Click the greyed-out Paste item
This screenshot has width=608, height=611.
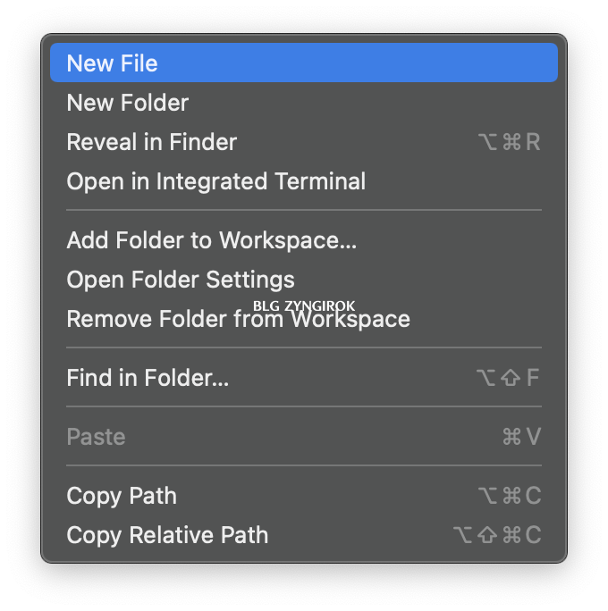tap(304, 437)
